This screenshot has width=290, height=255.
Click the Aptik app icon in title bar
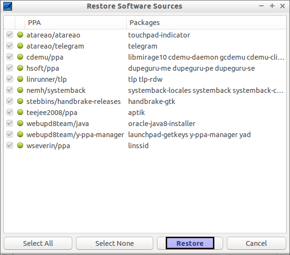(x=8, y=6)
